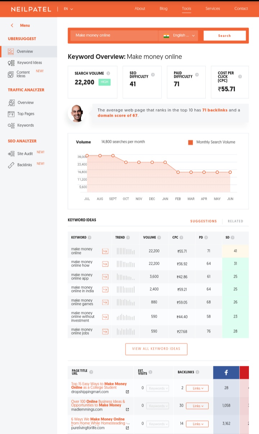Open 'Over 100 Online Business Ideas' link
This screenshot has height=434, width=259.
(98, 403)
